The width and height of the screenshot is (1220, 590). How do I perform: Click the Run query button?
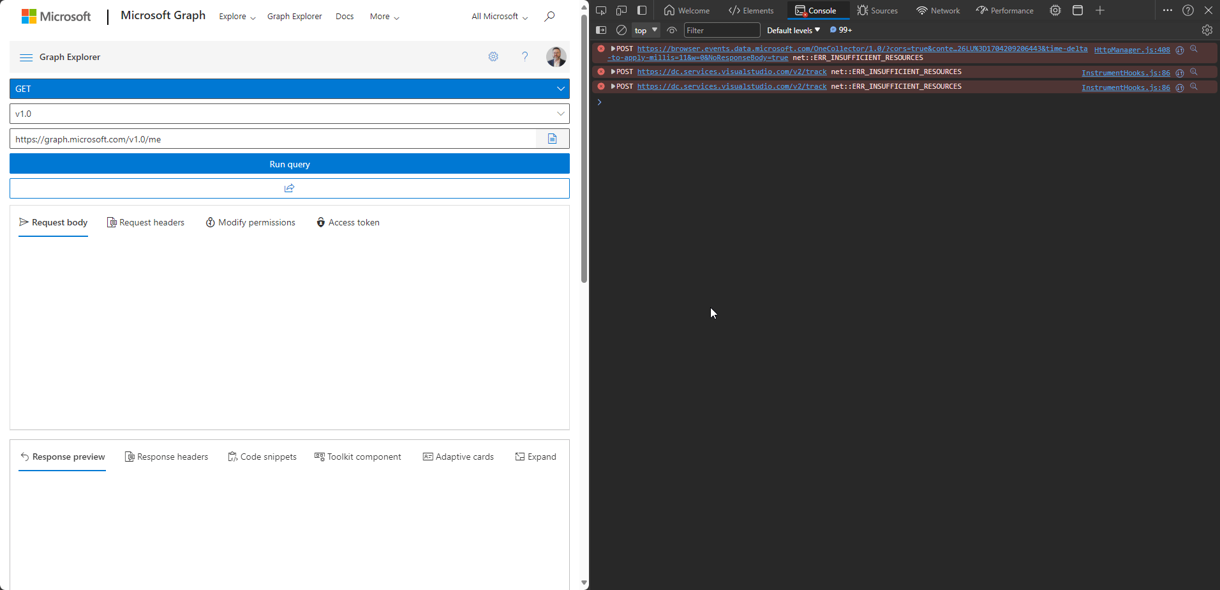click(x=289, y=164)
